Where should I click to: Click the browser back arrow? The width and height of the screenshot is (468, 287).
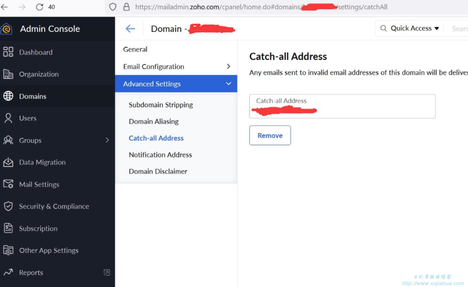point(5,7)
